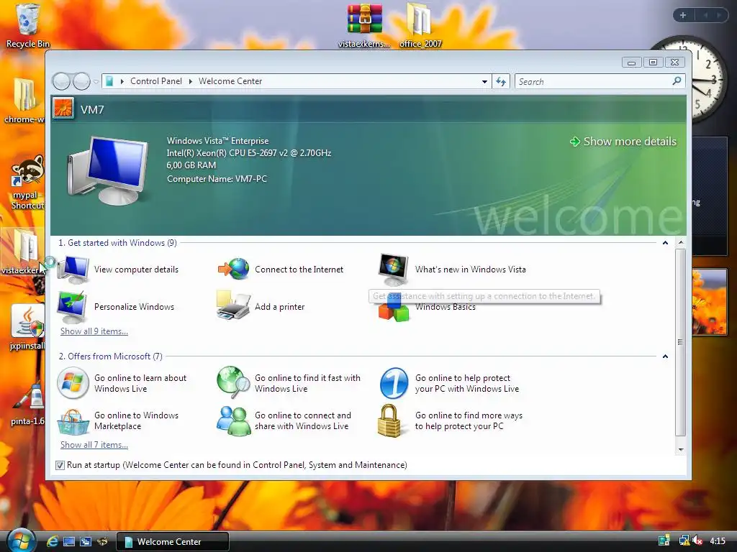Click Welcome Center taskbar button
The image size is (737, 552).
point(173,542)
